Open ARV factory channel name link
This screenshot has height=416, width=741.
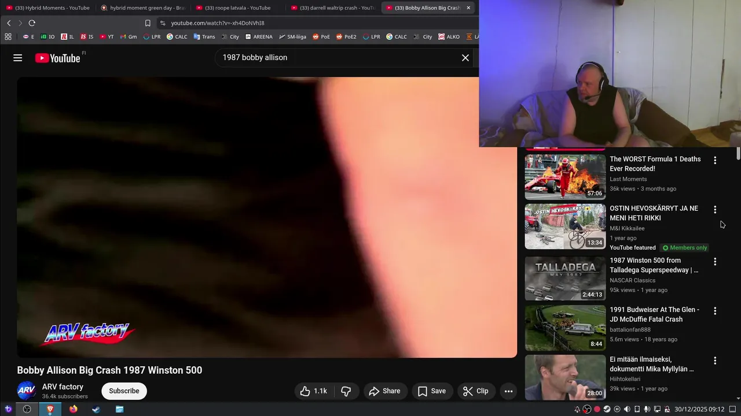[63, 387]
